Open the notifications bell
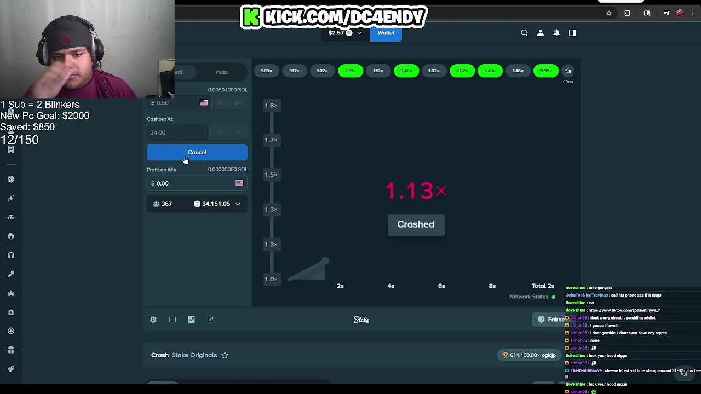 tap(556, 33)
